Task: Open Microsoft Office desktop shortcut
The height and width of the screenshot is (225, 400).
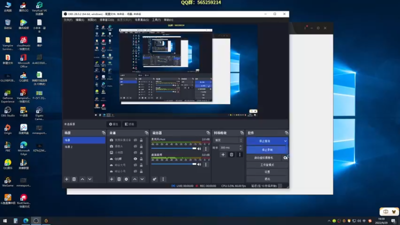Action: tap(23, 60)
